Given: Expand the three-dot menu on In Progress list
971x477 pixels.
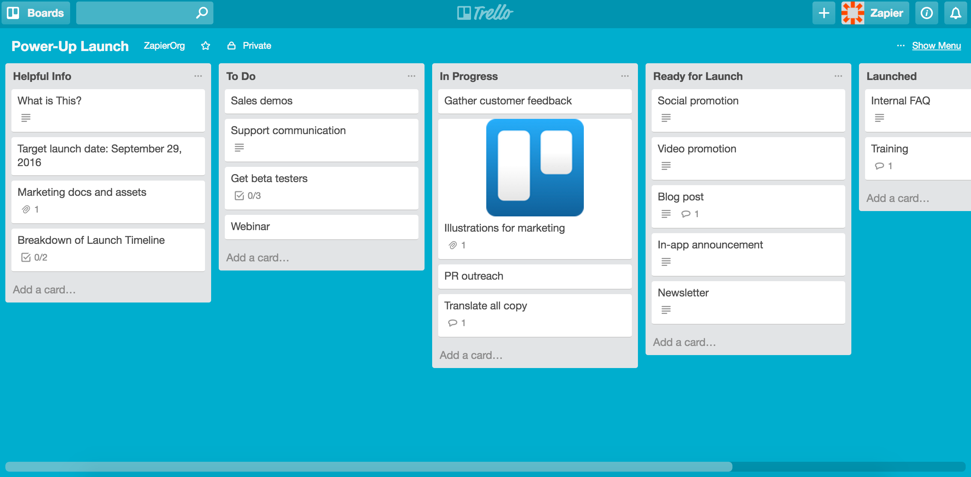Looking at the screenshot, I should coord(625,75).
